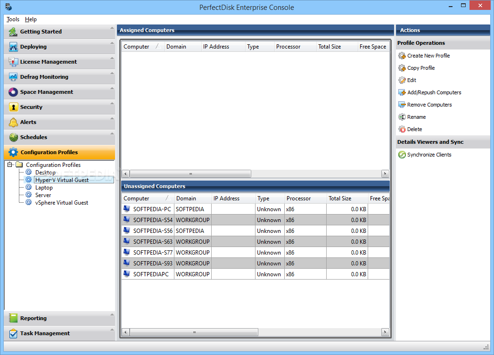The height and width of the screenshot is (355, 494).
Task: Click the Deploying section icon
Action: click(x=13, y=47)
